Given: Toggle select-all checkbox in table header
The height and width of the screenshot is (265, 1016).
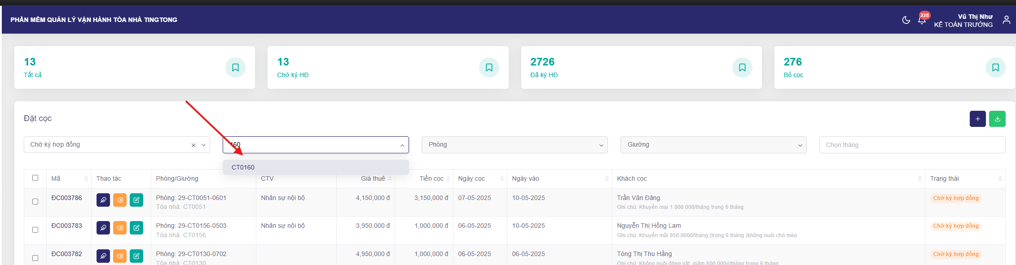Looking at the screenshot, I should pos(35,178).
